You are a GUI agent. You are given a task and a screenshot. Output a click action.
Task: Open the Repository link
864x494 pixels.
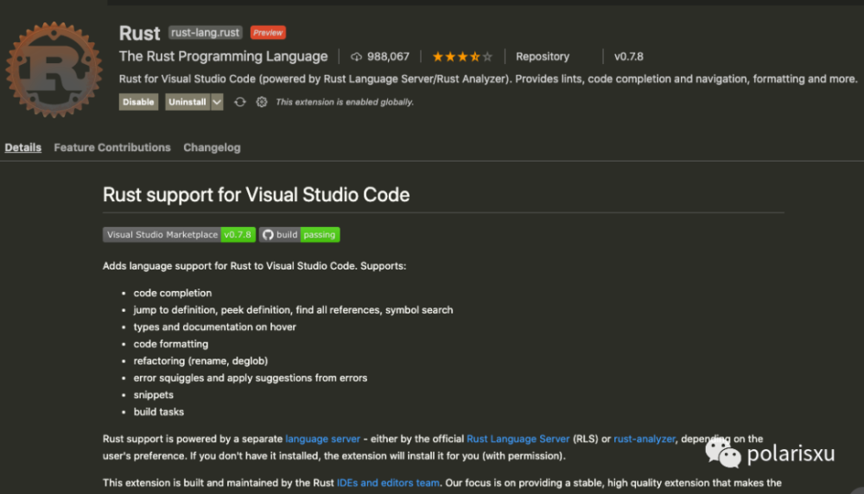coord(543,57)
